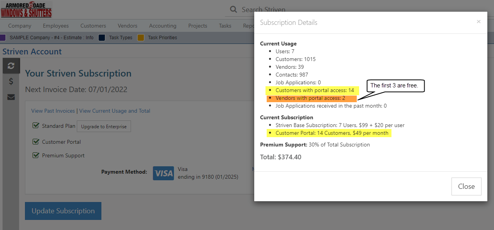Open the Accounting menu

163,26
